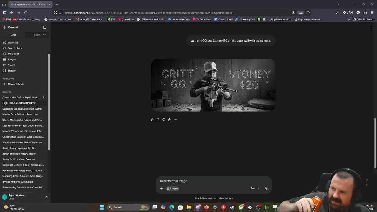Toggle the browser VPN button
Screen dimensions: 377x212
(348, 13)
